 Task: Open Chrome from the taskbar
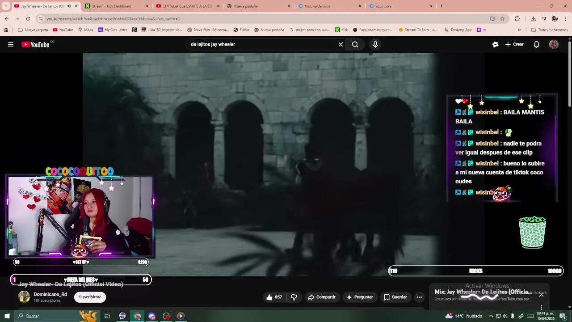(x=137, y=316)
